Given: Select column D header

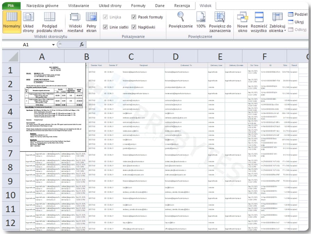Looking at the screenshot, I should tap(176, 57).
